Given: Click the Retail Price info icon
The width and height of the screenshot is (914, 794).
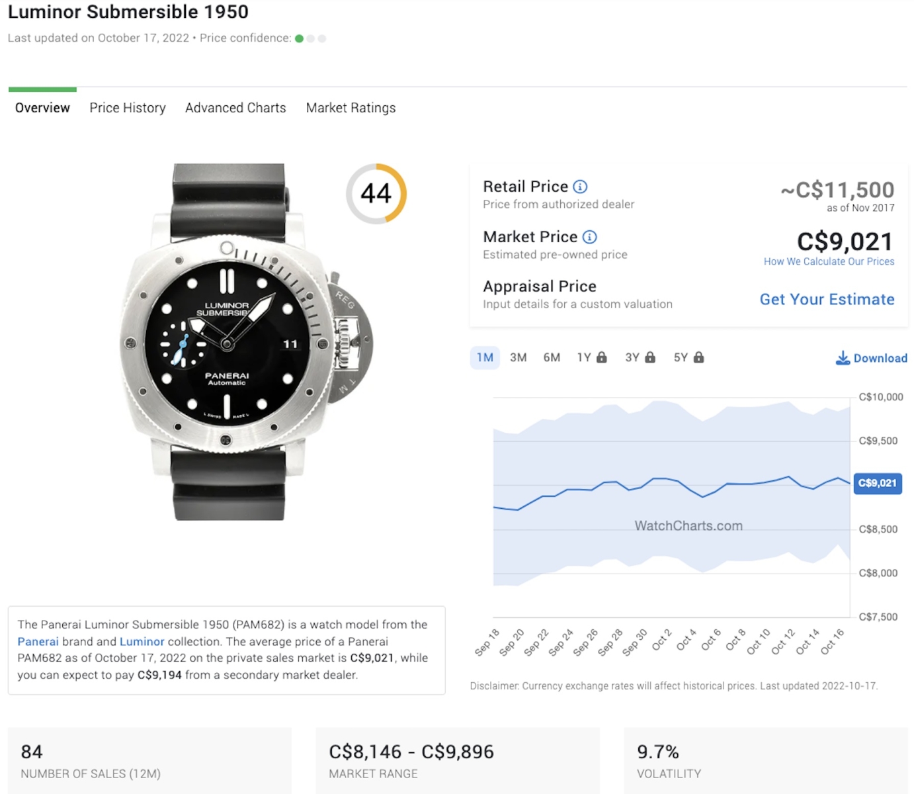Looking at the screenshot, I should click(x=580, y=187).
